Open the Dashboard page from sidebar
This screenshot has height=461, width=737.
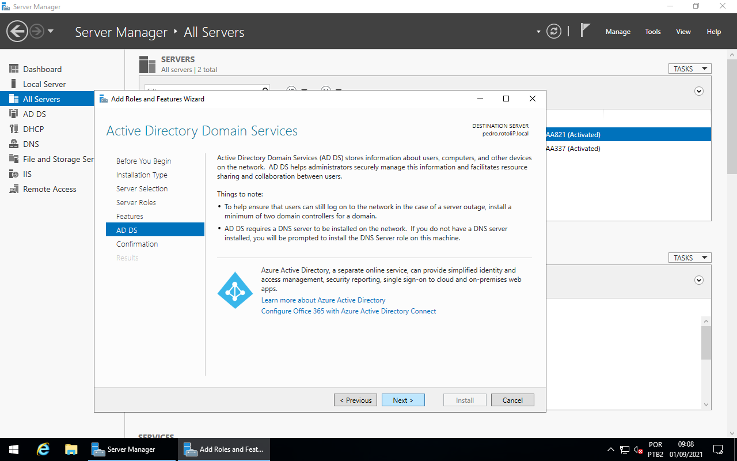pyautogui.click(x=42, y=69)
